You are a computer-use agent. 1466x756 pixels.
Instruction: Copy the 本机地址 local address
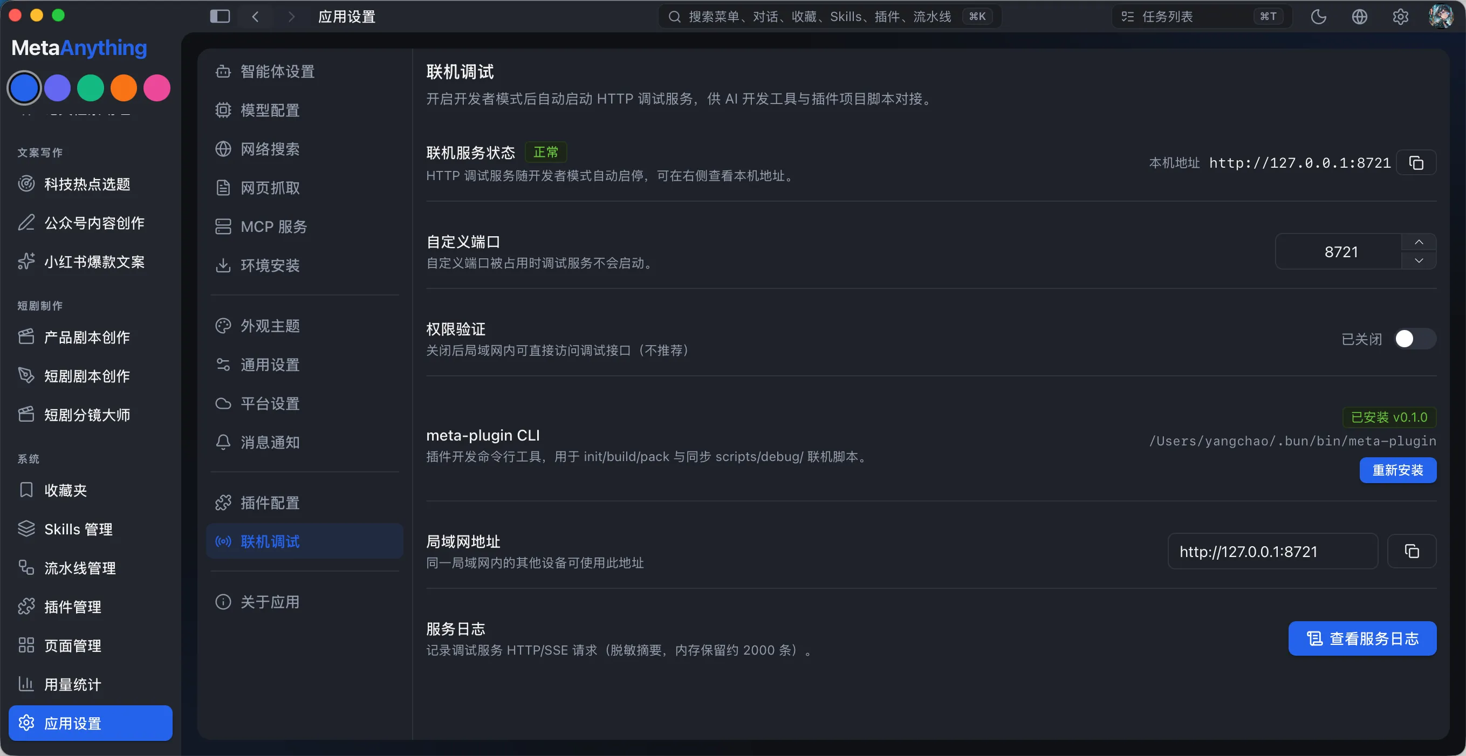click(1416, 163)
